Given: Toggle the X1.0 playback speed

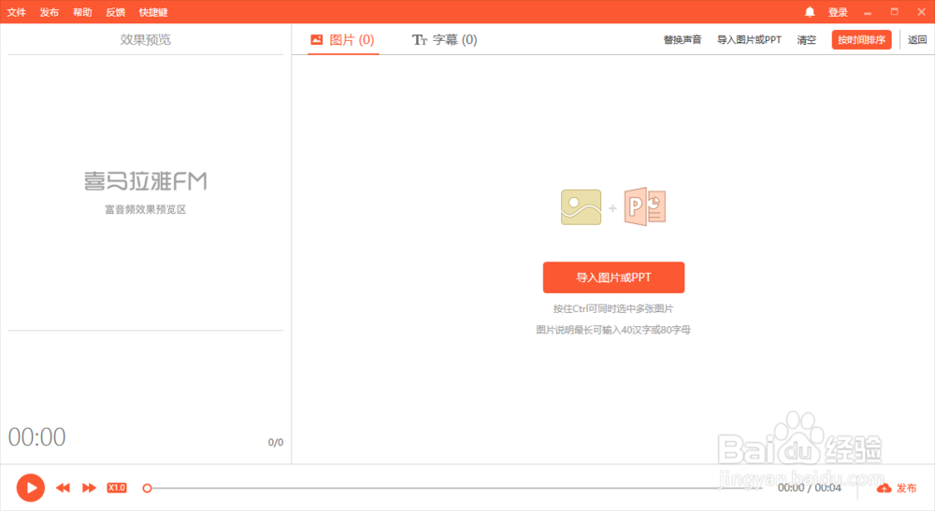Looking at the screenshot, I should pyautogui.click(x=116, y=488).
